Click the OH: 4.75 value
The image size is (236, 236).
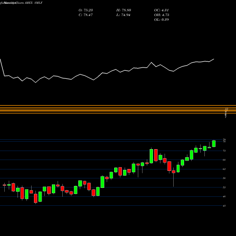[161, 15]
